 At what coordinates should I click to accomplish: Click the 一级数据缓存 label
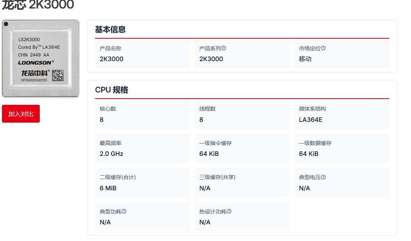tap(315, 143)
